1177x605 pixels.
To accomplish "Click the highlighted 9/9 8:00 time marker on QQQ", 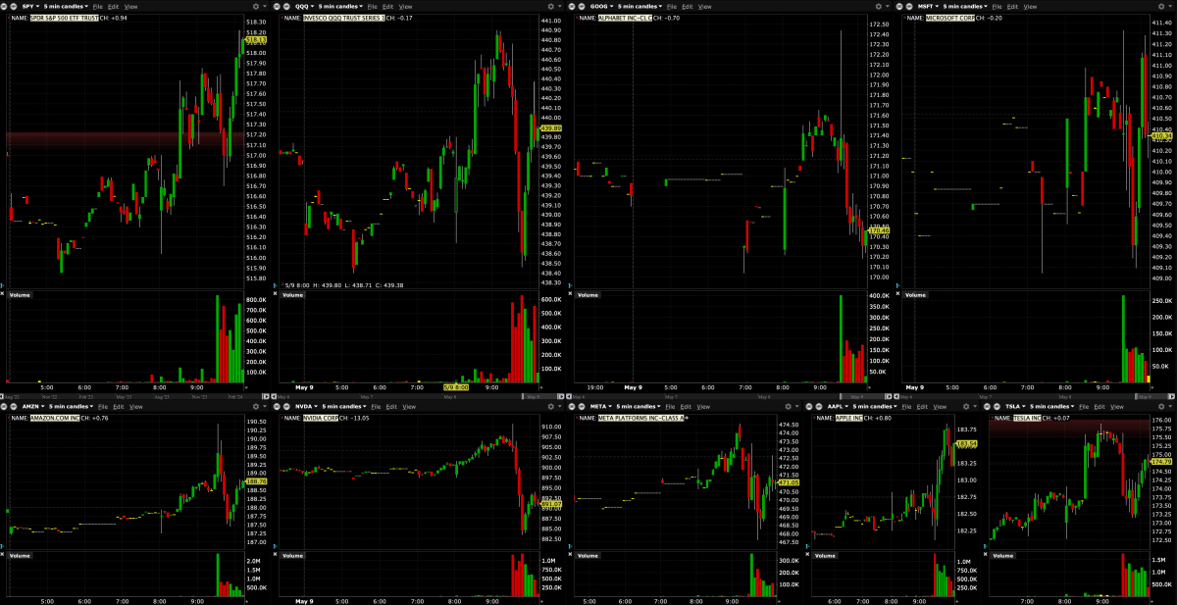I will pos(455,386).
